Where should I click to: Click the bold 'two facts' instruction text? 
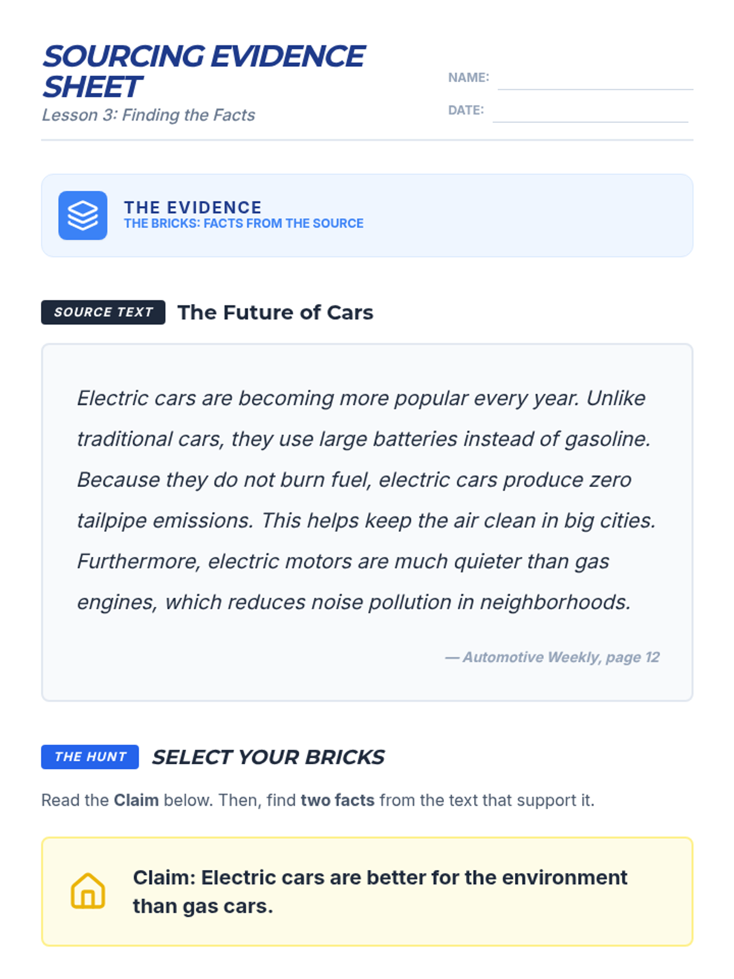pyautogui.click(x=338, y=800)
